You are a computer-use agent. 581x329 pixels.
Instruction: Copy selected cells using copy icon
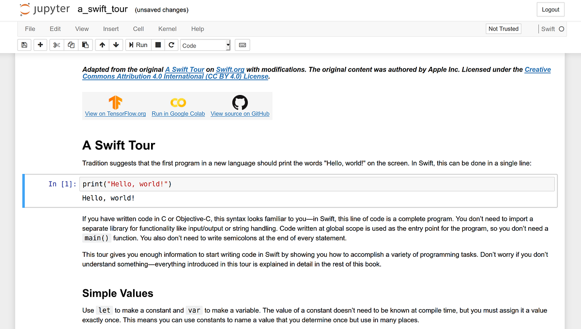tap(71, 45)
